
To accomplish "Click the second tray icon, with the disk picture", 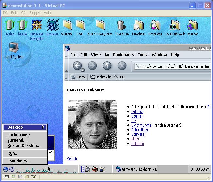I will (x=88, y=169).
